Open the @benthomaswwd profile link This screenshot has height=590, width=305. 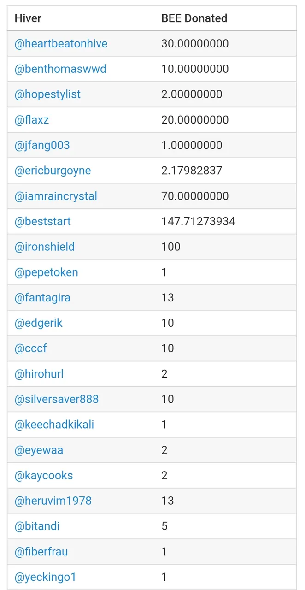[60, 69]
